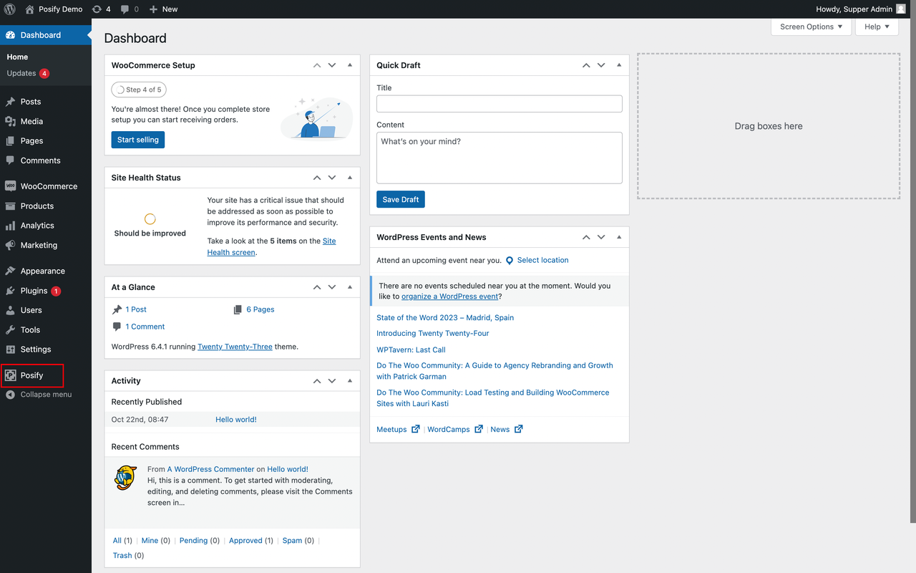Screen dimensions: 916x573
Task: Collapse the Site Health Status panel
Action: pos(350,178)
